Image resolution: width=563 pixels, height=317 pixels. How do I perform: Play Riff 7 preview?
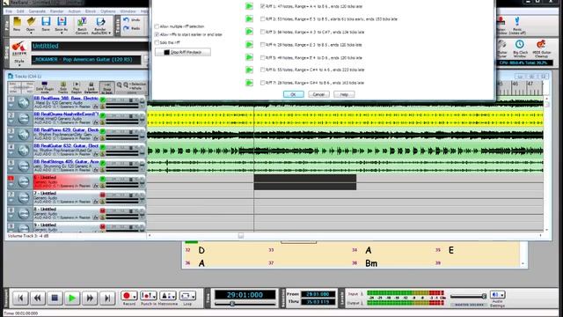249,83
